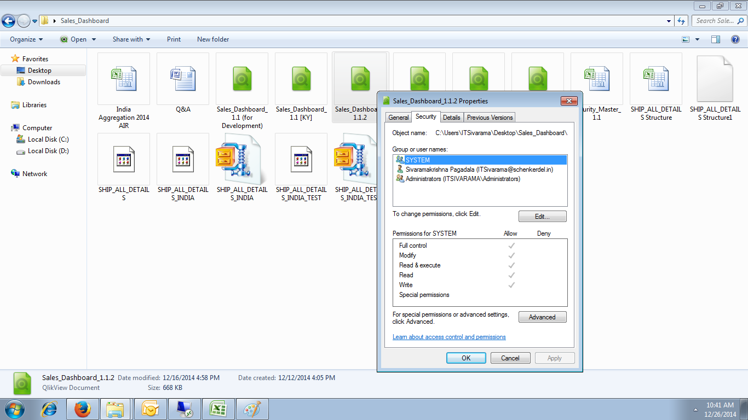Expand the view options dropdown arrow
Image resolution: width=748 pixels, height=420 pixels.
(x=697, y=39)
